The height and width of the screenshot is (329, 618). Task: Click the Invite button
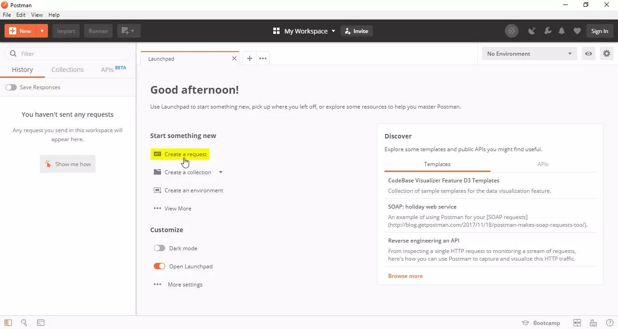tap(357, 31)
